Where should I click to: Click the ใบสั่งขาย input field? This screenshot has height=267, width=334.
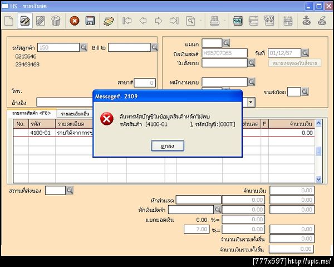click(224, 63)
